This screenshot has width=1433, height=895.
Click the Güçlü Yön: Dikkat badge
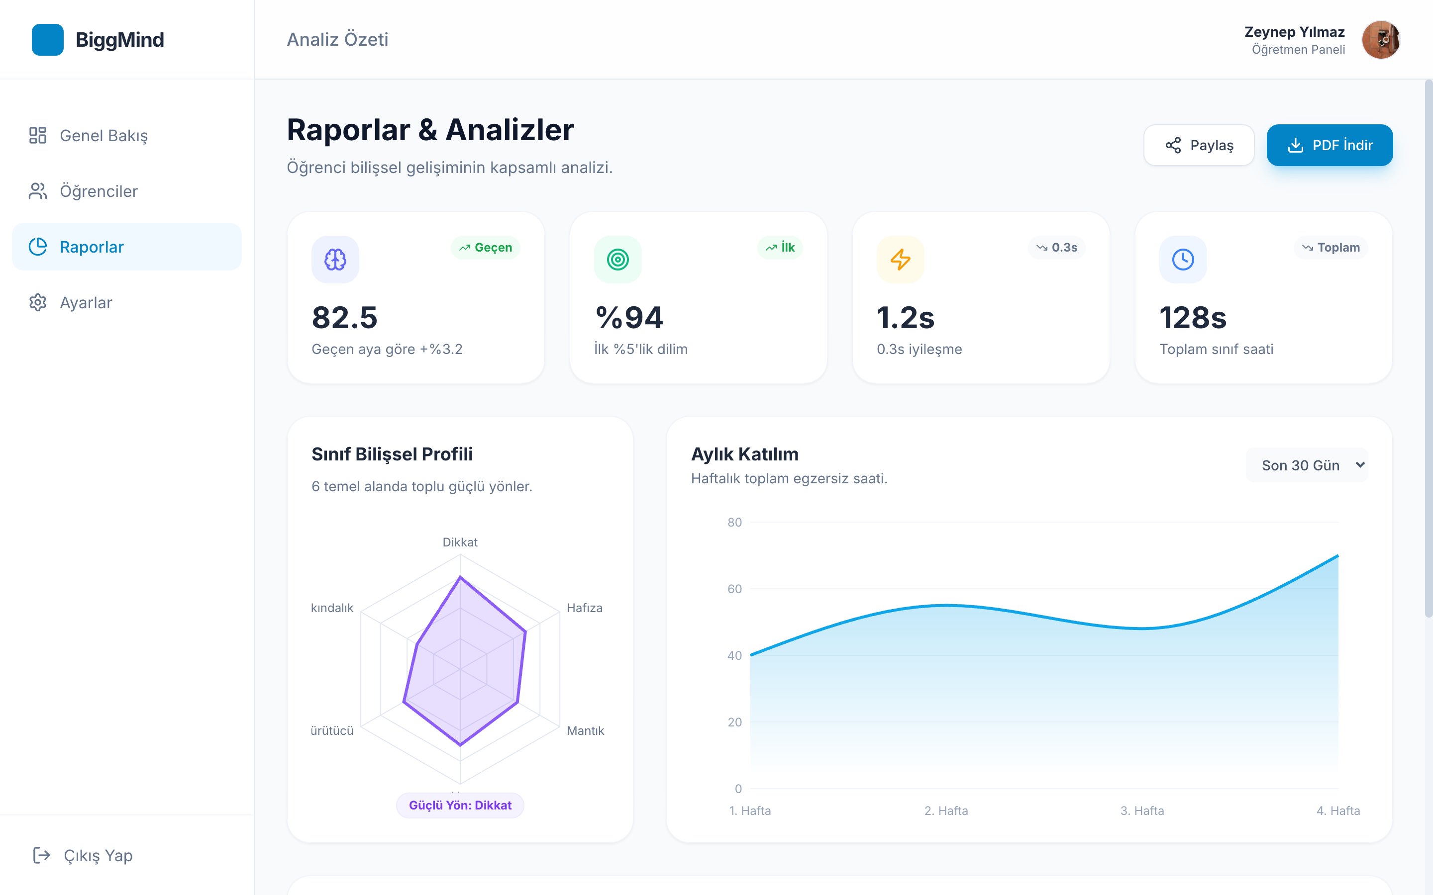click(x=460, y=805)
